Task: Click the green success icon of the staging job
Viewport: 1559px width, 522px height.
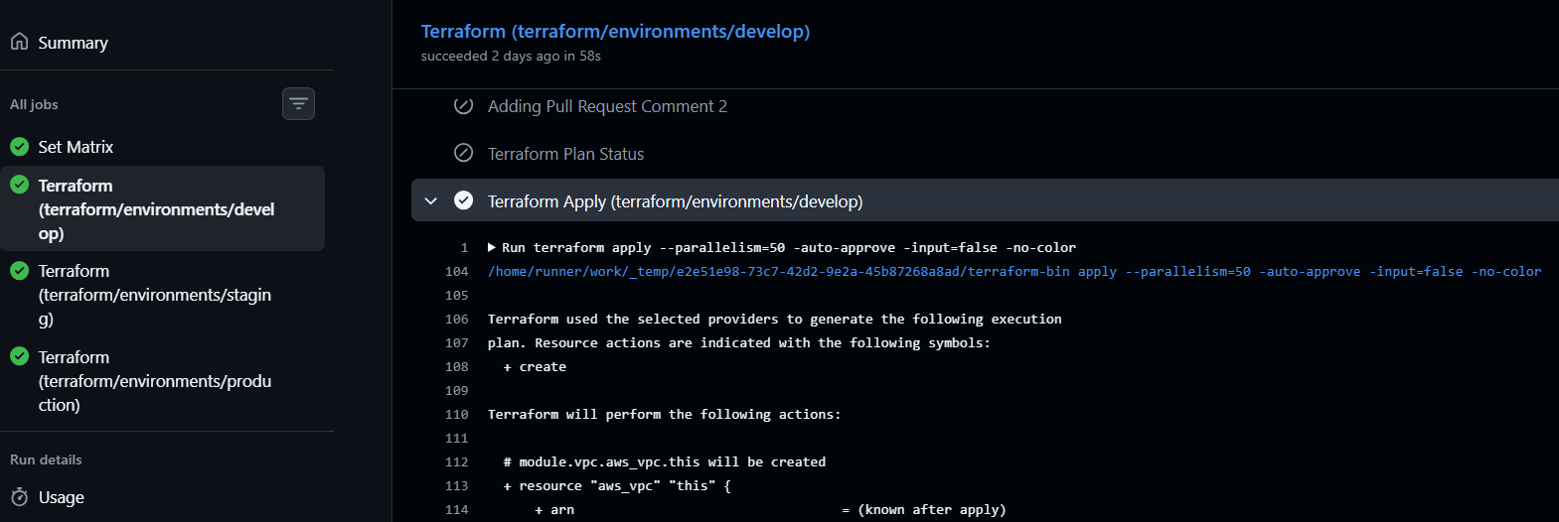Action: tap(19, 270)
